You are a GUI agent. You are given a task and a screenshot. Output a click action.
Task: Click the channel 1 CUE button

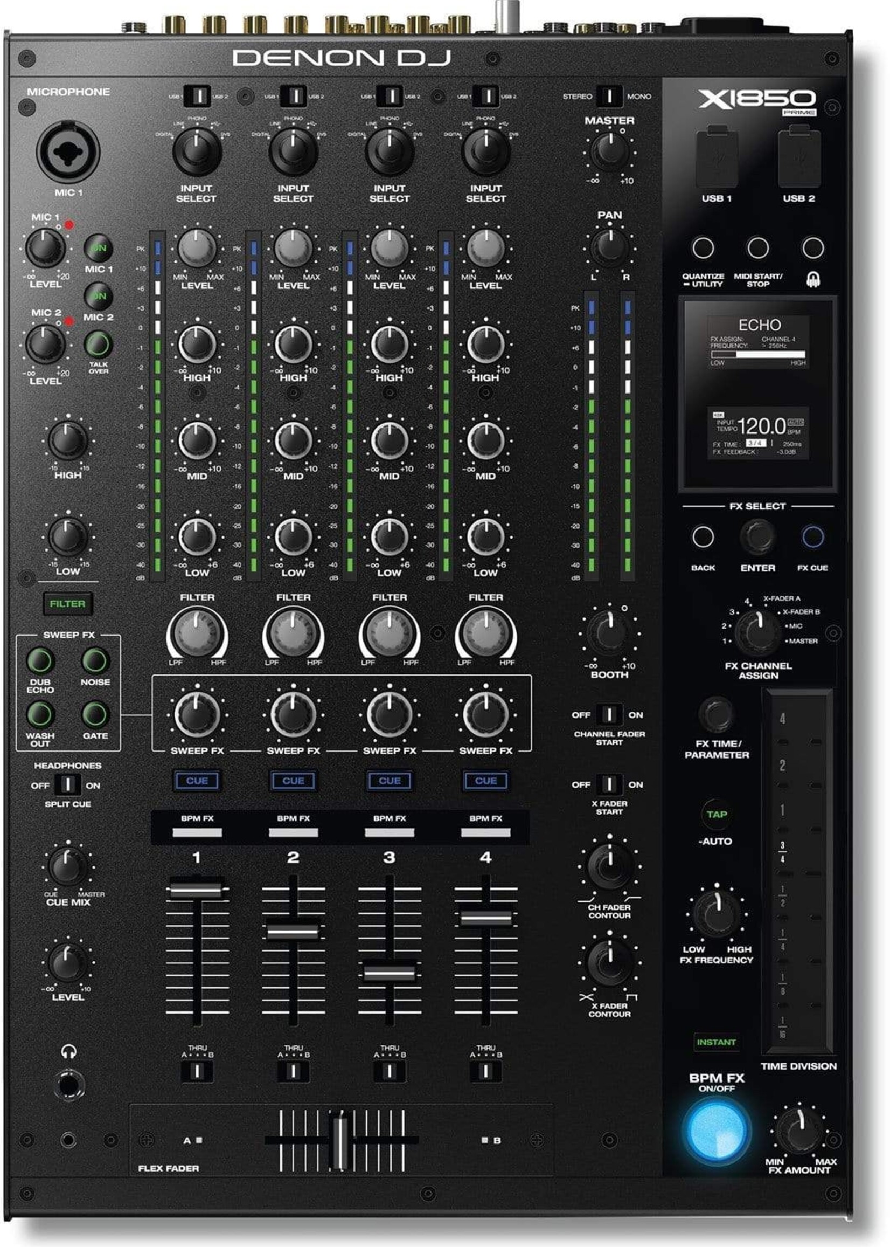pyautogui.click(x=197, y=780)
